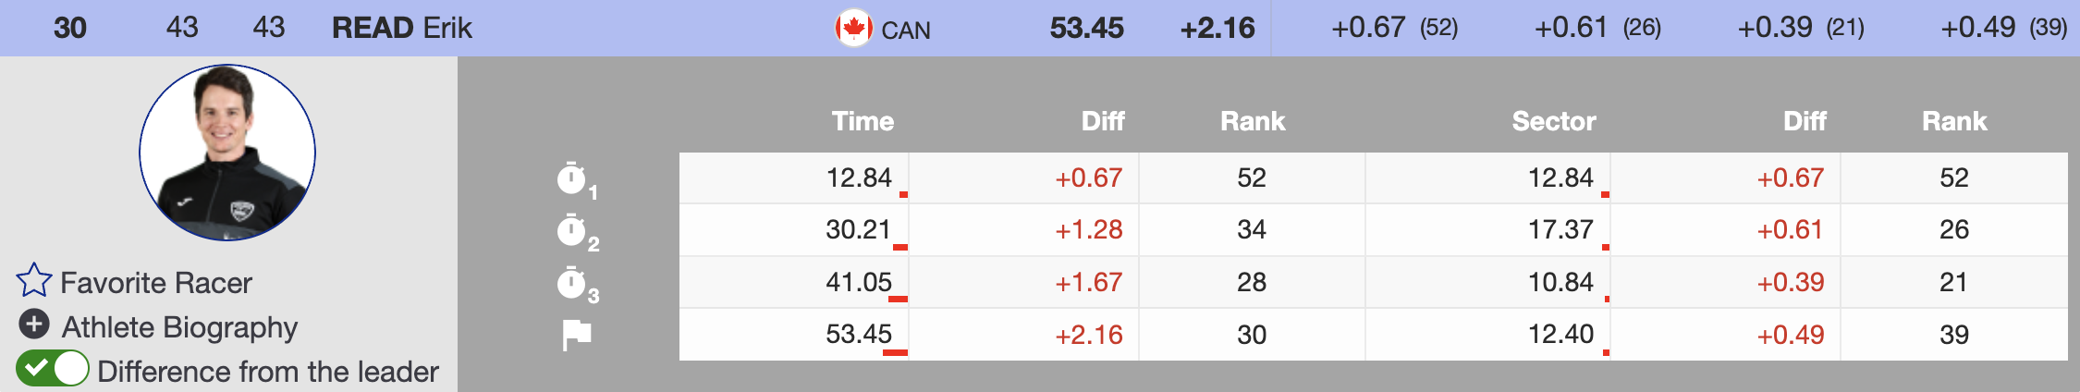The image size is (2080, 392).
Task: Click the intermediate 3 stopwatch icon
Action: point(572,283)
